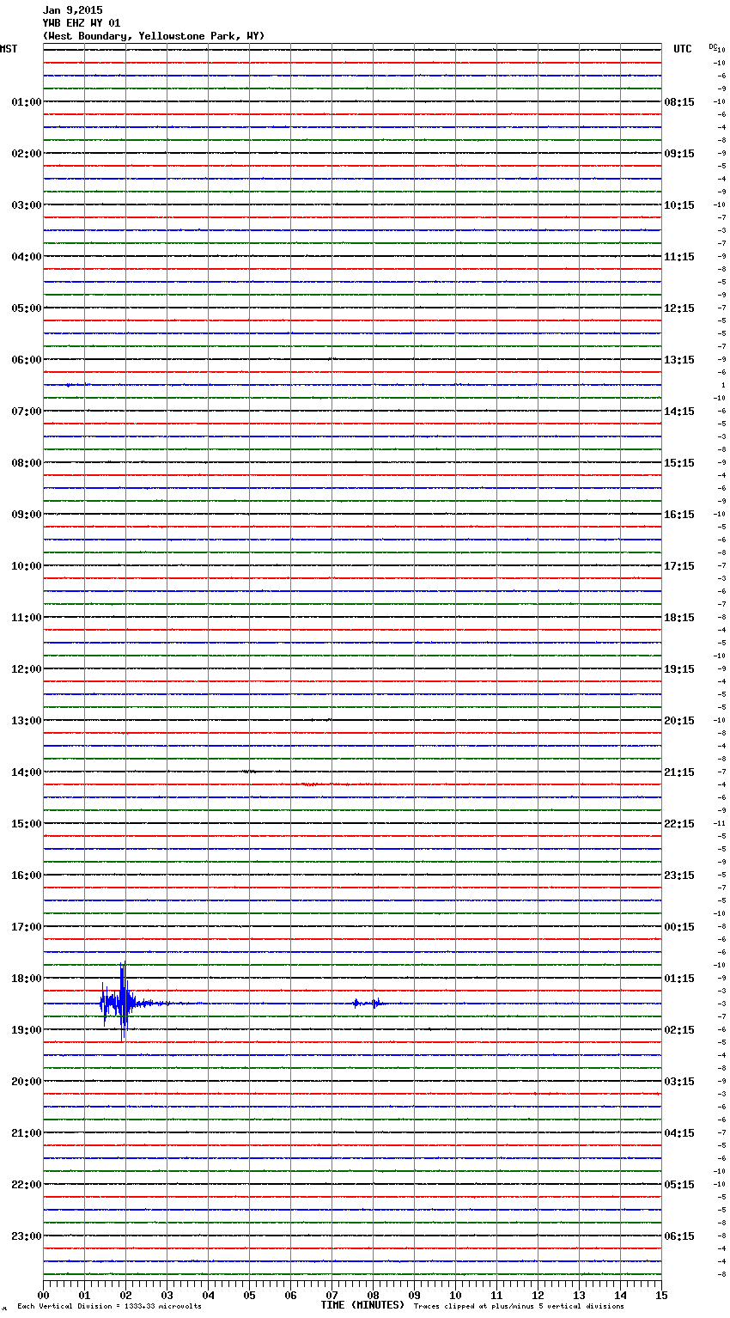Image resolution: width=730 pixels, height=1318 pixels.
Task: Click the 10:15 UTC time label
Action: 679,205
